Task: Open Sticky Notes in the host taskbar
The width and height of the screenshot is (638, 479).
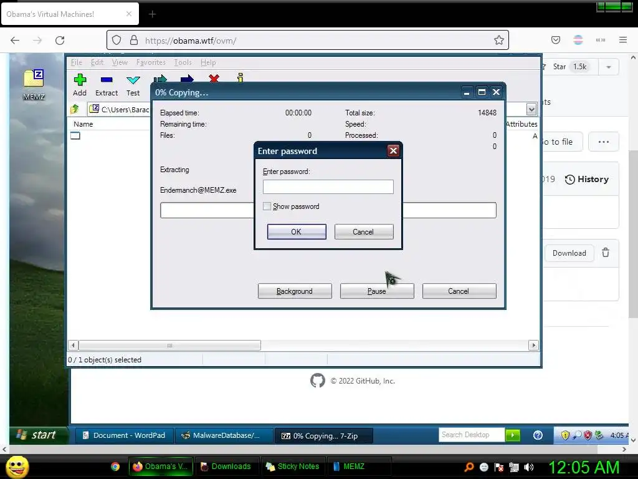Action: [293, 467]
